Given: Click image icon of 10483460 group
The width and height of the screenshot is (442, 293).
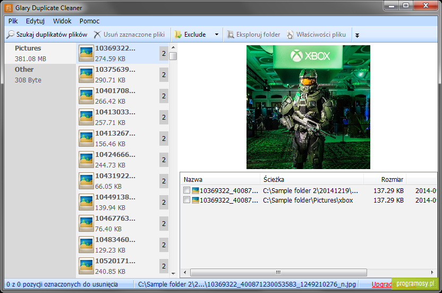Looking at the screenshot, I should 86,245.
